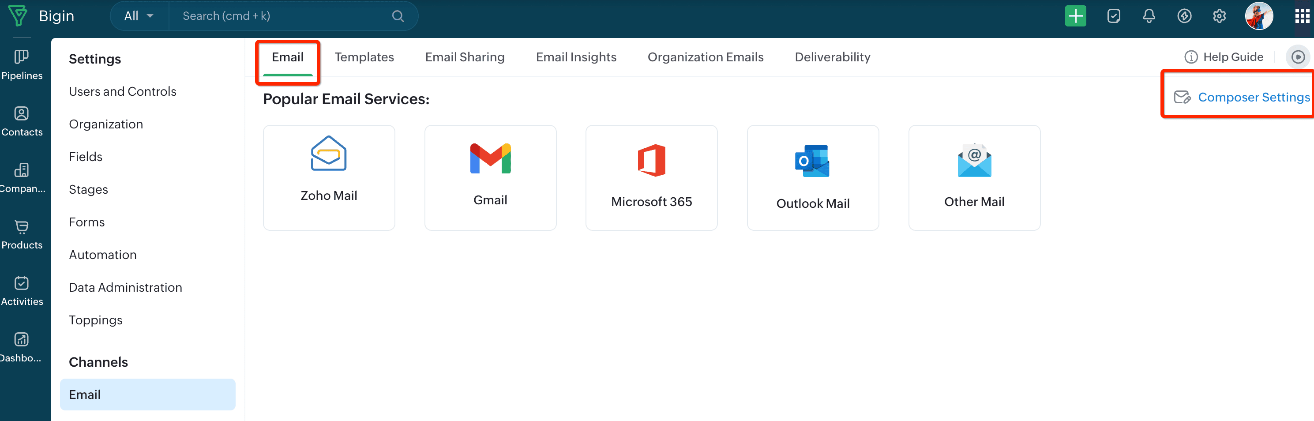Open Forms settings
This screenshot has height=421, width=1314.
pos(87,222)
